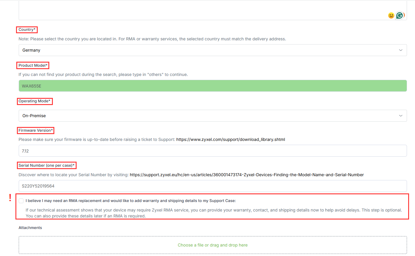Focus the Firmware Version field showing 7.12
Image resolution: width=415 pixels, height=256 pixels.
[213, 151]
